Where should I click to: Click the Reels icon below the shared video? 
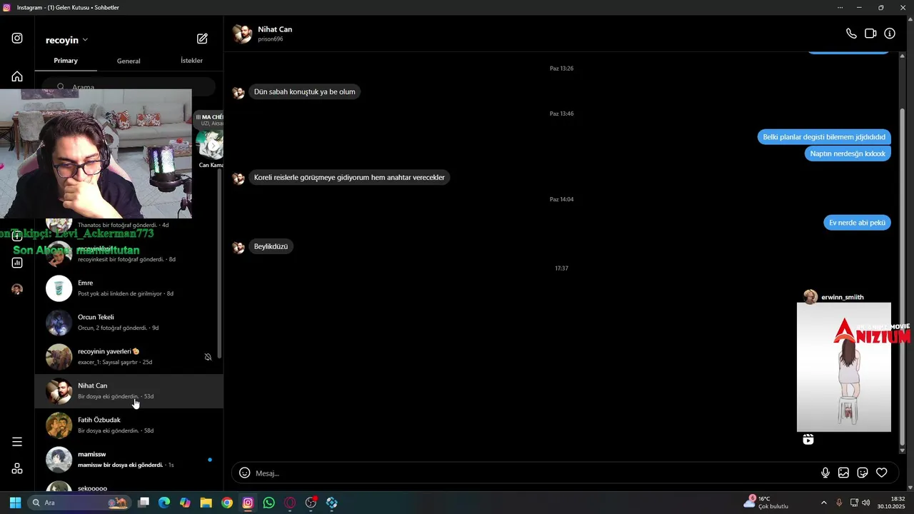(x=808, y=440)
